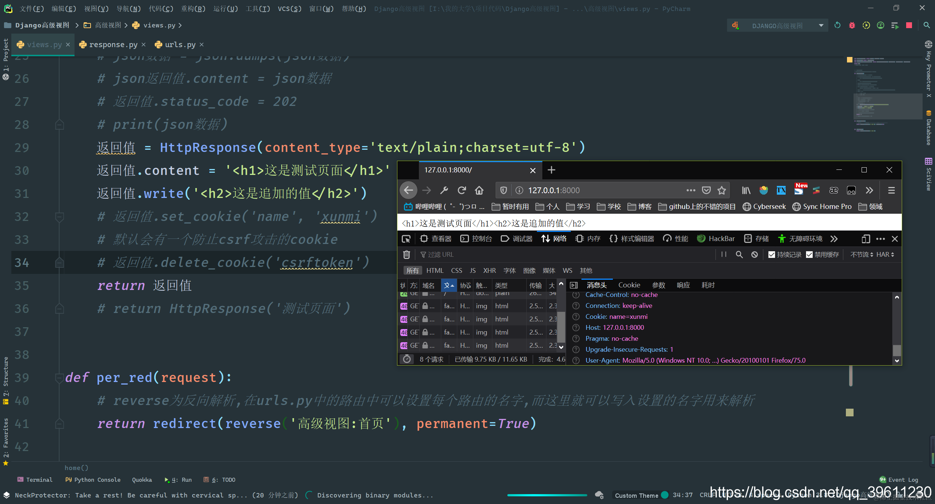Toggle code fold marker at line 28
Viewport: 935px width, 504px height.
pos(59,125)
